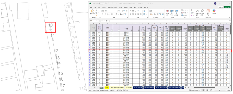Click the Accessibility status icon in status bar

(117, 90)
